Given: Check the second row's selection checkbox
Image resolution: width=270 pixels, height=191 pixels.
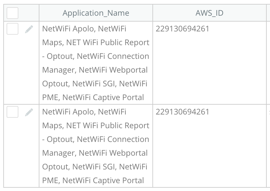Looking at the screenshot, I should [x=12, y=112].
